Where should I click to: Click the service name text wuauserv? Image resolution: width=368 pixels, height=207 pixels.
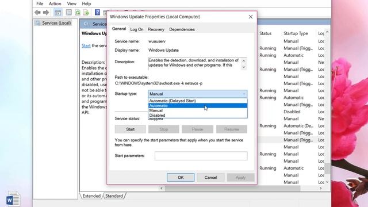157,41
